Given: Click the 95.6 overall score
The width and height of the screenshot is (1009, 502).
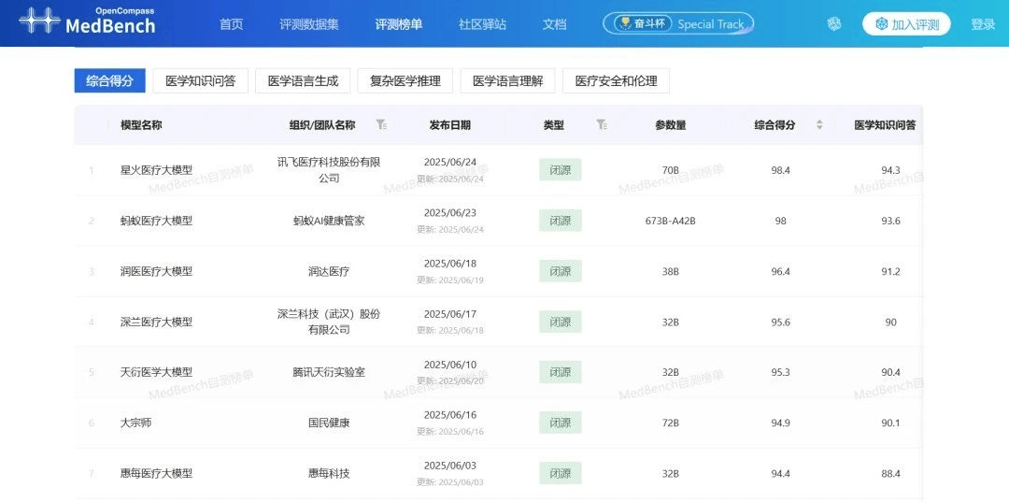Looking at the screenshot, I should point(780,322).
